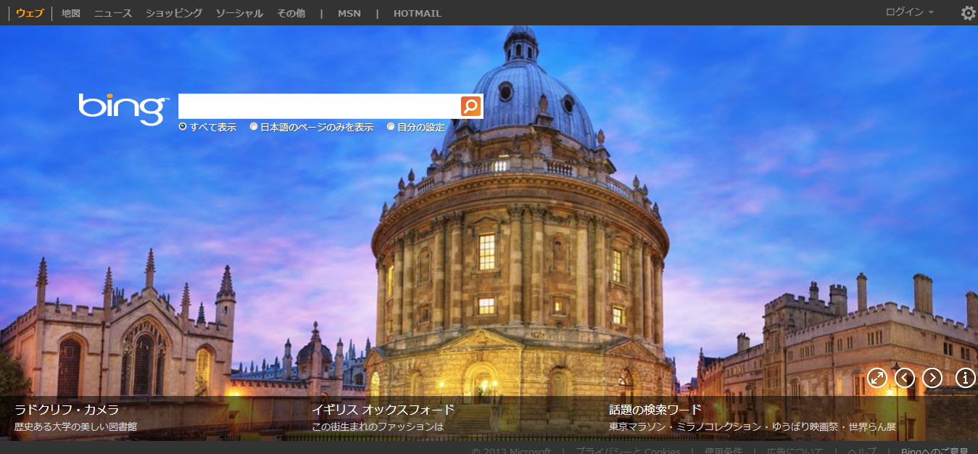Open image info circle icon

tap(966, 378)
